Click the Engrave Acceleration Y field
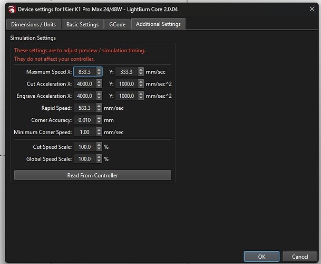The height and width of the screenshot is (264, 321). [127, 96]
